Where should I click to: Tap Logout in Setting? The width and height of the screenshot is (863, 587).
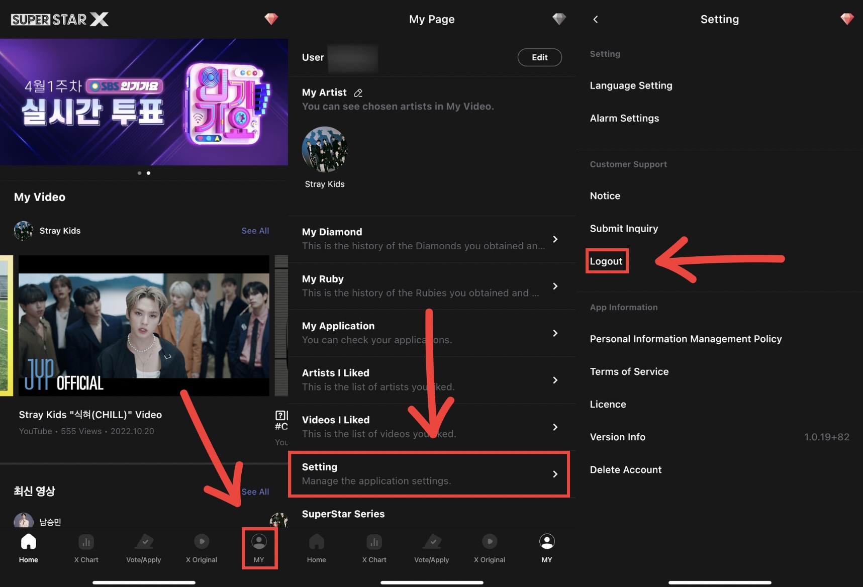click(606, 261)
